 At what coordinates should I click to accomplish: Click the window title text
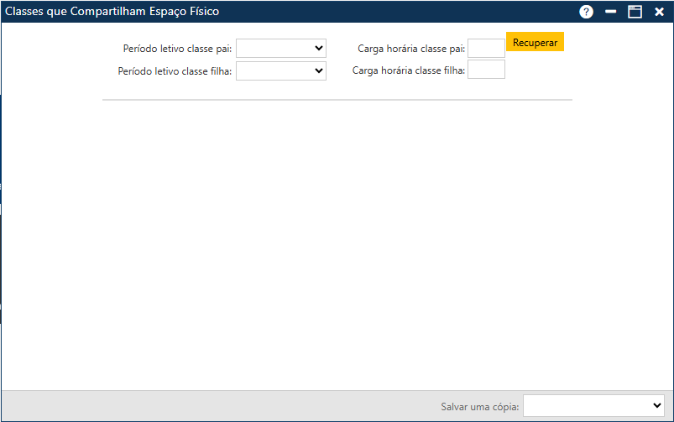coord(112,12)
